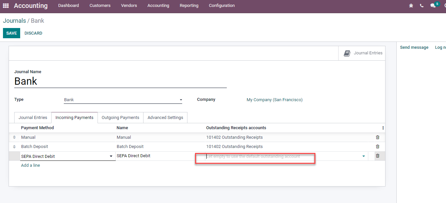
Task: Open the Reporting menu
Action: coord(189,5)
